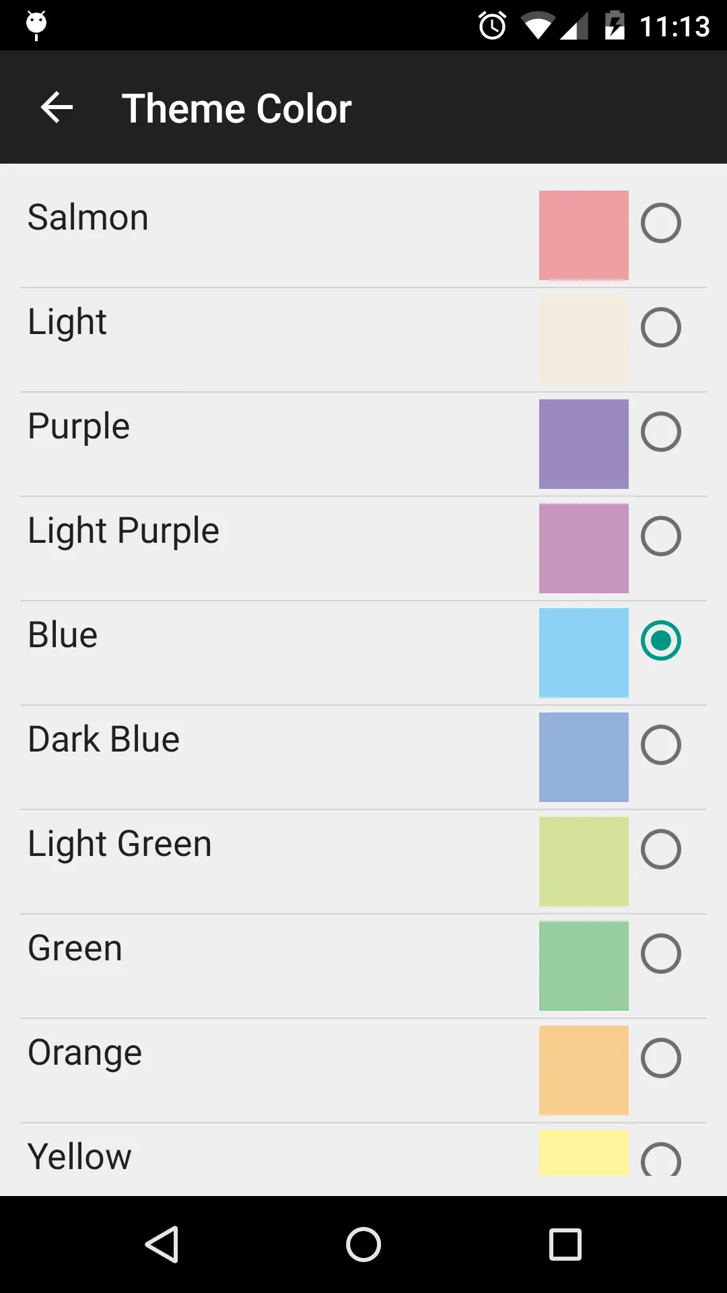Screen dimensions: 727x1293
Task: Tap the alarm clock status icon
Action: (492, 26)
